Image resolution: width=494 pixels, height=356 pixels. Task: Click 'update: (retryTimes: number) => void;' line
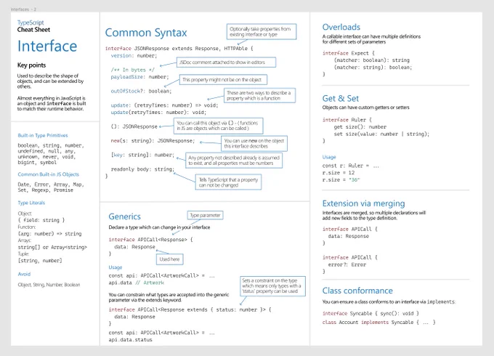point(164,105)
